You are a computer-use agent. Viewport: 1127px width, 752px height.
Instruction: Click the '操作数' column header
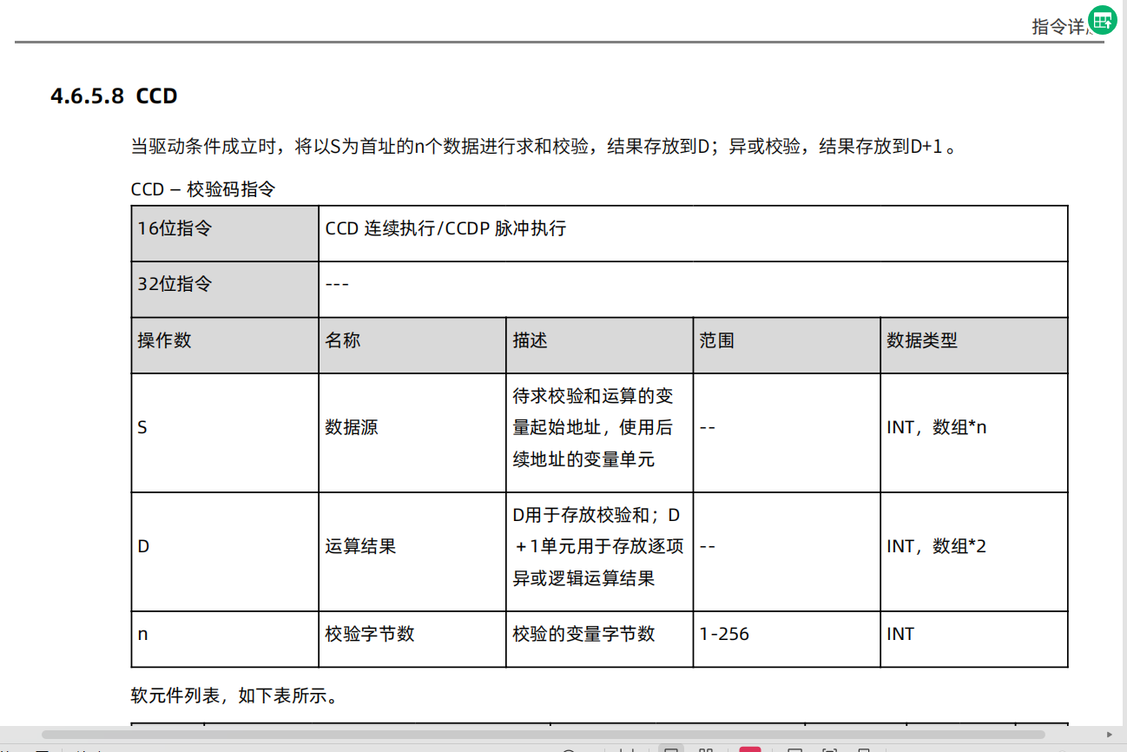164,340
